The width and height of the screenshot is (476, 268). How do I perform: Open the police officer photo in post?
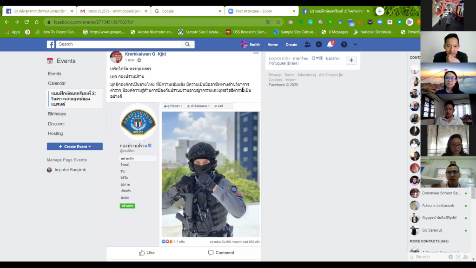point(211,174)
